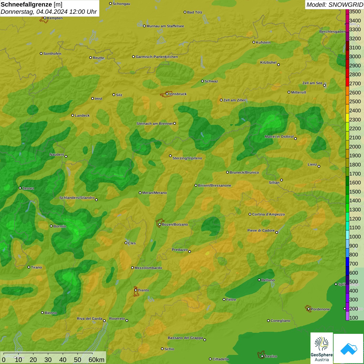Select the Kempten city marker

coord(45,18)
